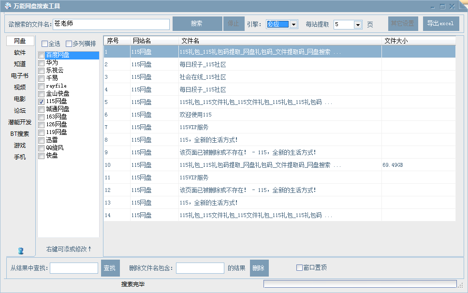Open the 电子书 category tab
The height and width of the screenshot is (293, 468).
pyautogui.click(x=20, y=76)
